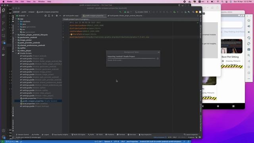Open the app run configuration dropdown
The image size is (254, 143).
point(128,12)
